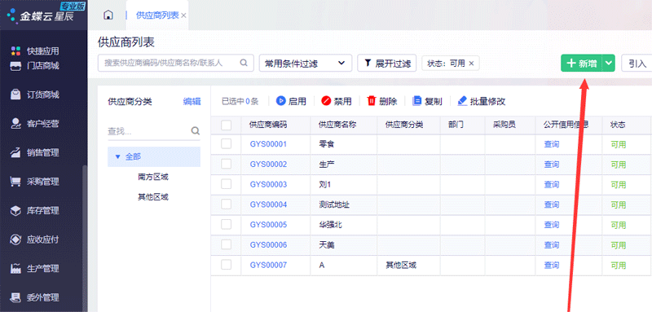Check the row GYS00001 checkbox
652x312 pixels.
coord(227,144)
